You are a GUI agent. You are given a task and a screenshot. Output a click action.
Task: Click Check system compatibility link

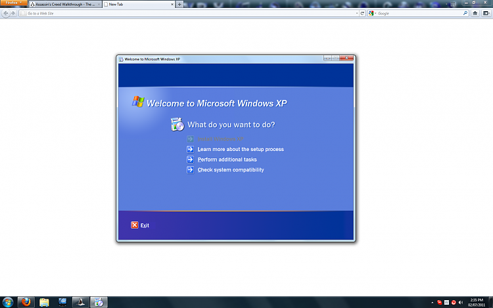tap(231, 170)
